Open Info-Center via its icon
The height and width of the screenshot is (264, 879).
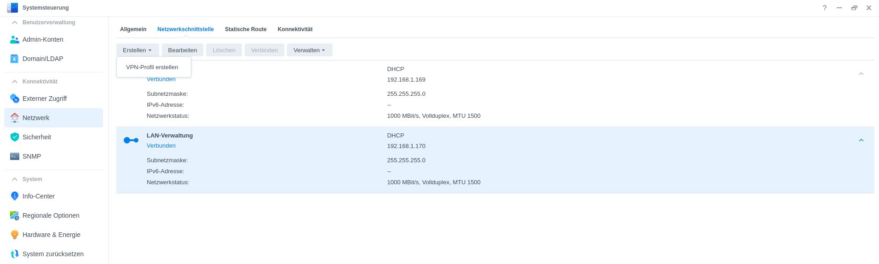(x=14, y=196)
